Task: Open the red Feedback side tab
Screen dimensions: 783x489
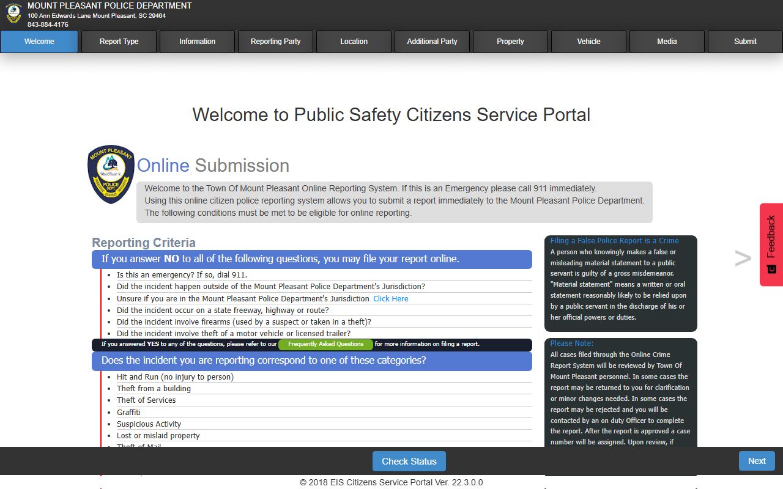Action: 771,244
